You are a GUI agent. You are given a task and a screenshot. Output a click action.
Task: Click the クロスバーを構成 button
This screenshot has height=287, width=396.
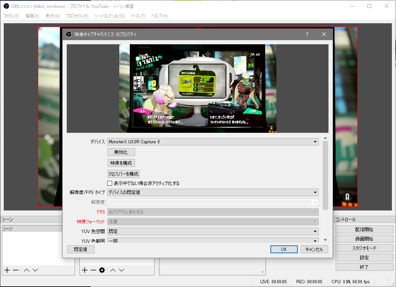[x=123, y=174]
